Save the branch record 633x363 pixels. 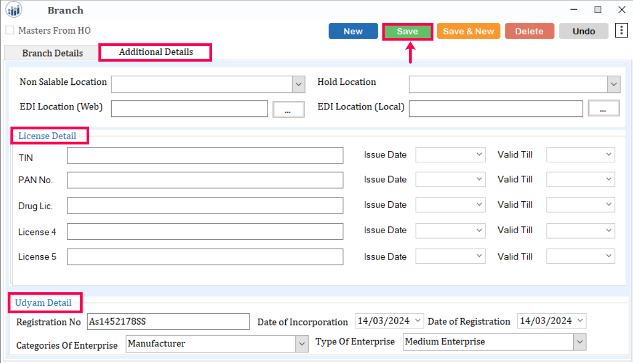[408, 31]
